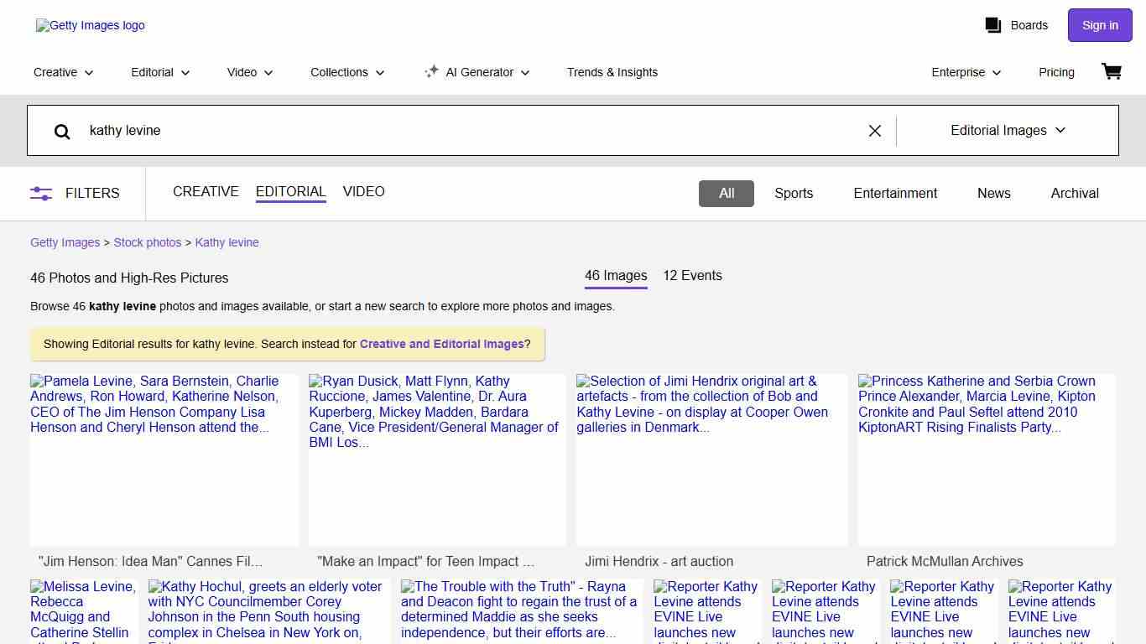Select the Archival category filter
This screenshot has width=1146, height=644.
pyautogui.click(x=1074, y=193)
